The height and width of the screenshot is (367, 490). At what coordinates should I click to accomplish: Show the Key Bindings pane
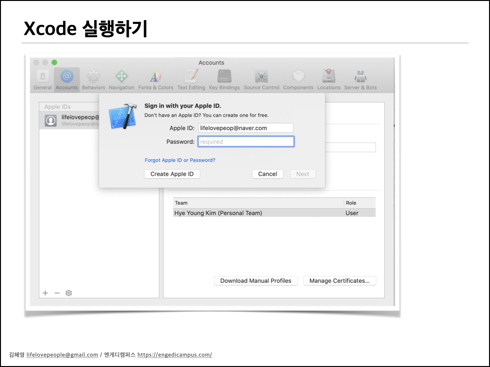point(224,80)
